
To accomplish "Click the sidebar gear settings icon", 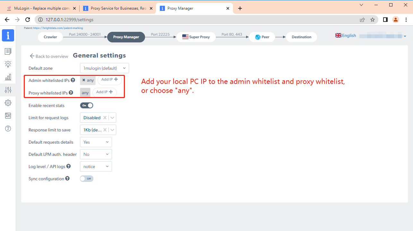I will 8,103.
